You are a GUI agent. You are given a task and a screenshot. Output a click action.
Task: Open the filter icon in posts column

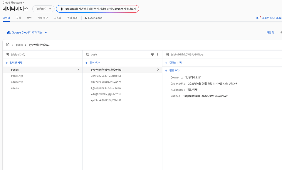click(x=152, y=55)
